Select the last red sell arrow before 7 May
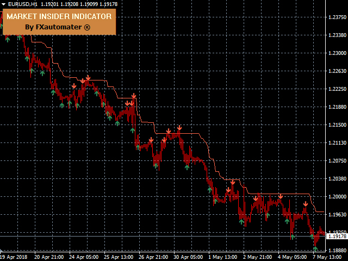 pos(306,204)
